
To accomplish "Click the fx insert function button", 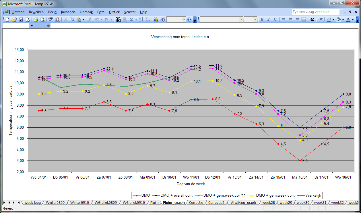I will [48, 26].
